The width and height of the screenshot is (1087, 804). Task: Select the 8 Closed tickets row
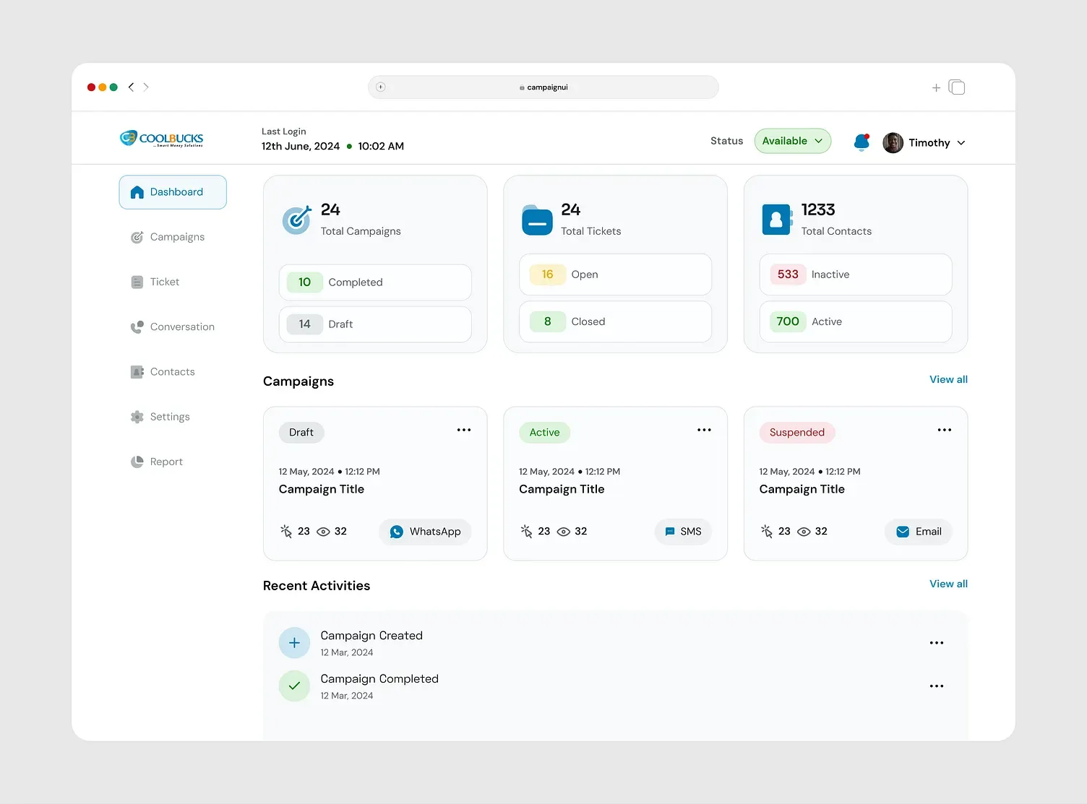(x=615, y=321)
